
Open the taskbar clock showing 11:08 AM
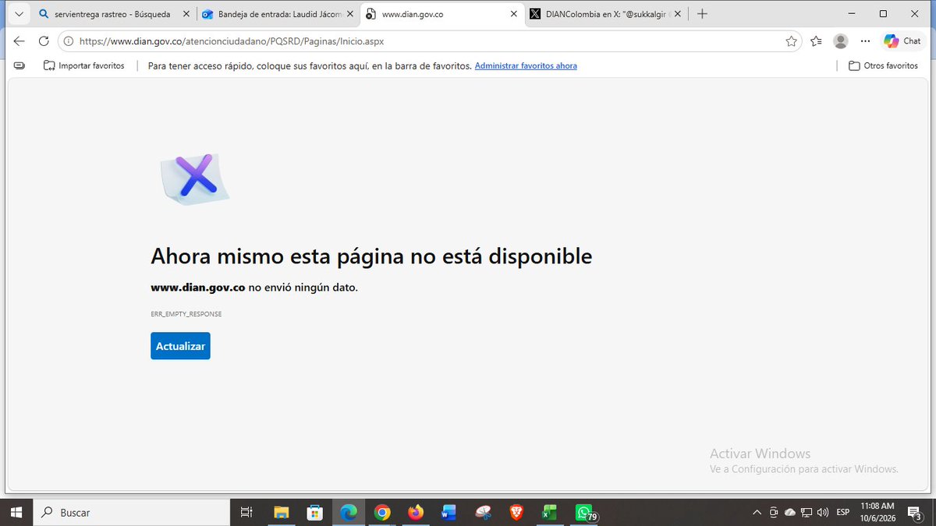click(878, 512)
